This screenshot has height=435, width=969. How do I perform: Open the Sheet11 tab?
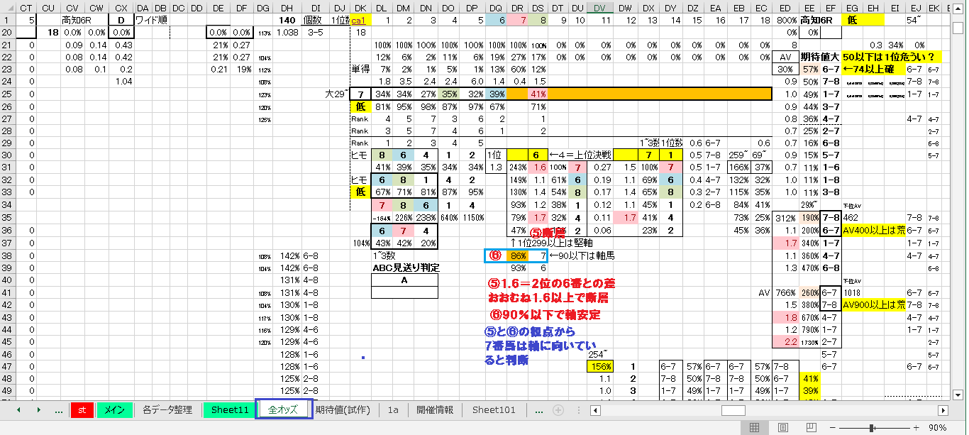tap(230, 410)
